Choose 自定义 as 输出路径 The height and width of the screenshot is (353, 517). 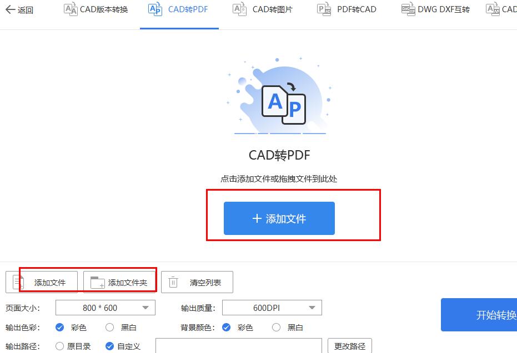(x=110, y=346)
